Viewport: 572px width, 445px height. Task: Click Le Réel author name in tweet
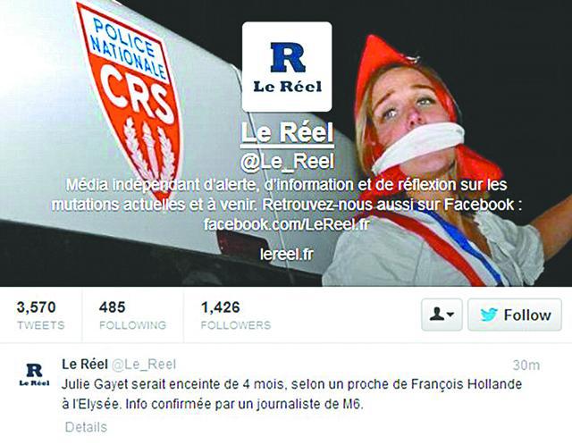click(x=85, y=364)
